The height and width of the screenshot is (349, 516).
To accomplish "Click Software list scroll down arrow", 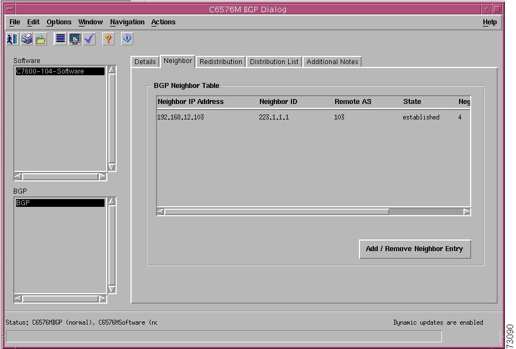I will pyautogui.click(x=112, y=167).
